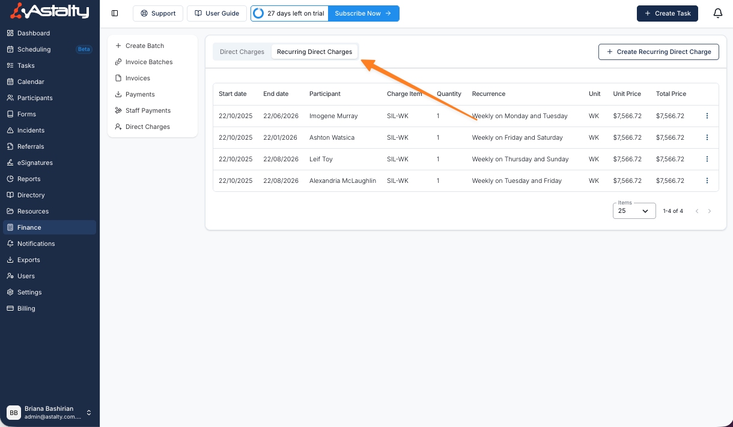Image resolution: width=733 pixels, height=427 pixels.
Task: Open row actions for Imogene Murray
Action: pyautogui.click(x=707, y=116)
